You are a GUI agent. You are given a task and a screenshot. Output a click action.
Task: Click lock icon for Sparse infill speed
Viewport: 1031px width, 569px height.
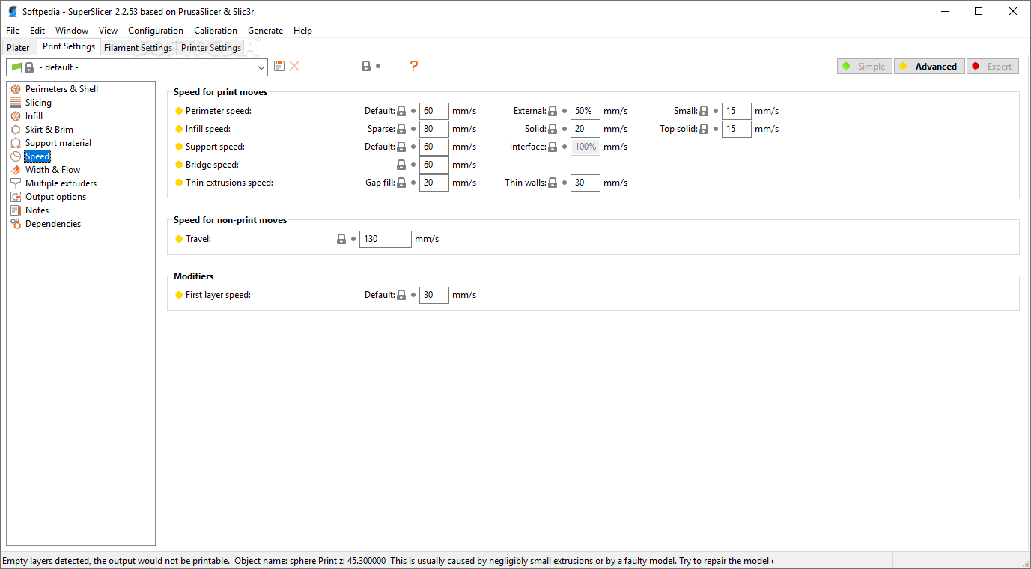[401, 129]
